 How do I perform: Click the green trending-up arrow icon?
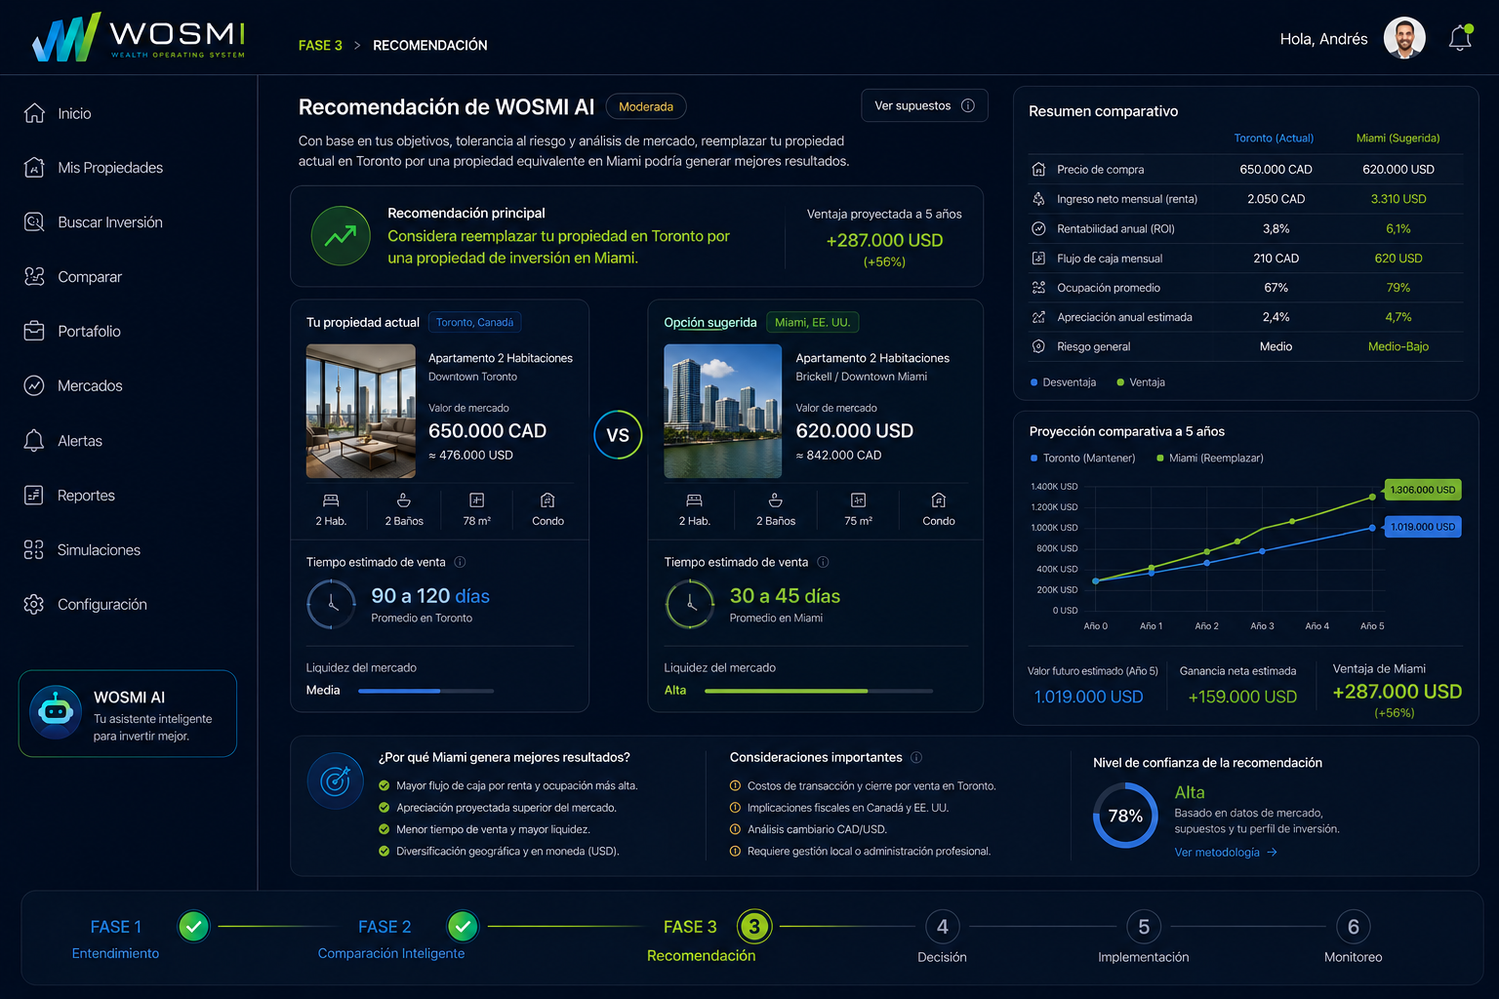pyautogui.click(x=341, y=236)
